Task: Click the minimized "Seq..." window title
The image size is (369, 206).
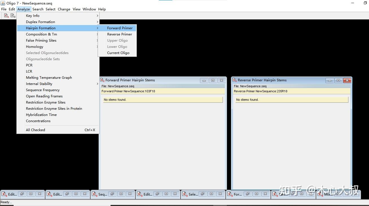Action: click(103, 194)
